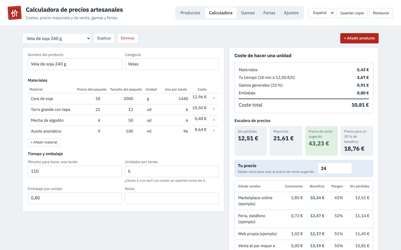Click the + Añadir producto button
Viewport: 401px width, 250px height.
(359, 38)
